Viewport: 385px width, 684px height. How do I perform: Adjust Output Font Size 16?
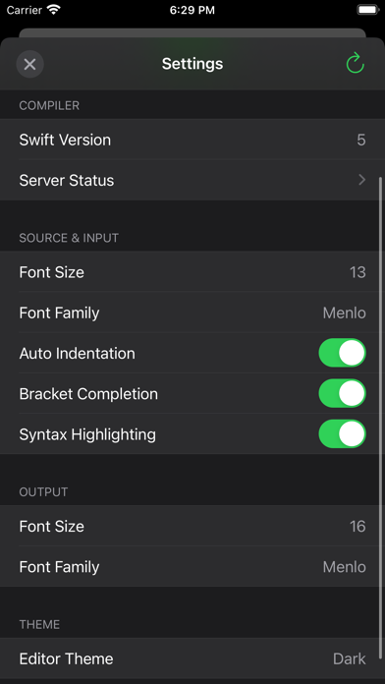point(357,526)
